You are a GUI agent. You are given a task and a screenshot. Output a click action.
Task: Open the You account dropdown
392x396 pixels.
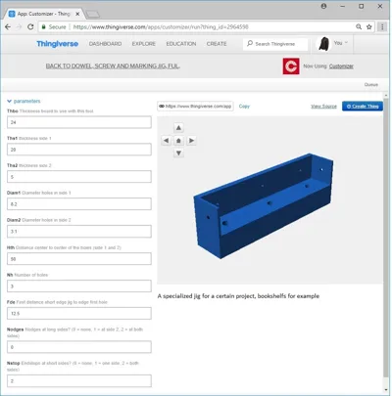tap(341, 43)
